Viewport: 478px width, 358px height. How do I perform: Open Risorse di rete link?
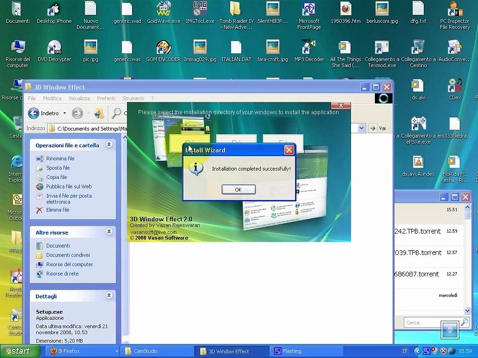[62, 273]
